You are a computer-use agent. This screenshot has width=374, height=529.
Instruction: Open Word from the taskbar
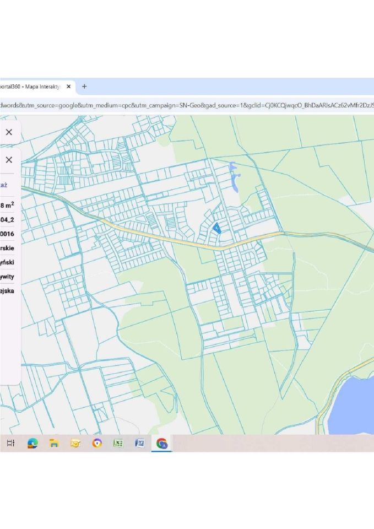[x=140, y=443]
